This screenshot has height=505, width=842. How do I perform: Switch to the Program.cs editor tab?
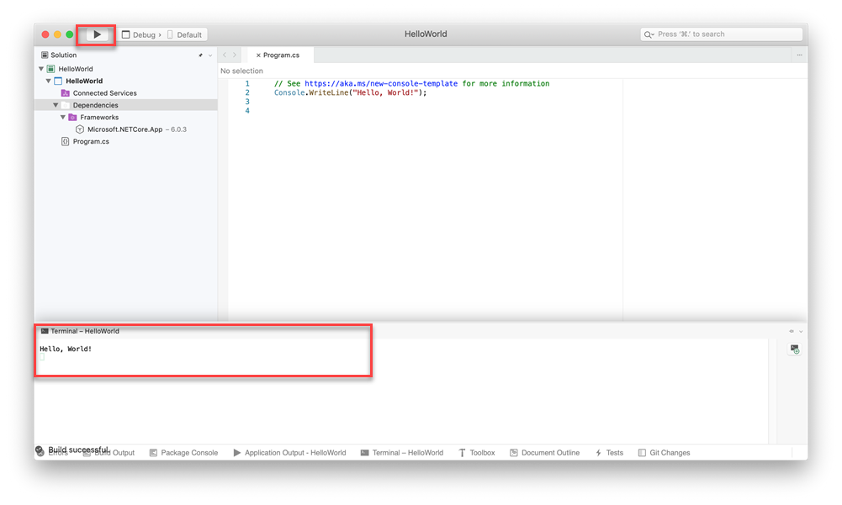point(280,54)
